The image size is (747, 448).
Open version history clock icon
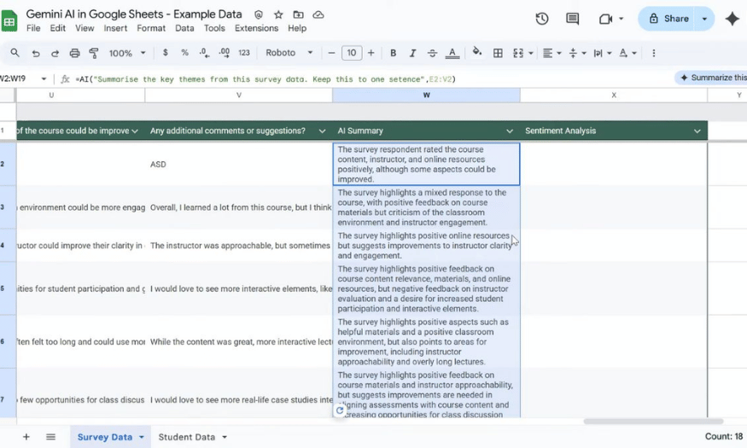pos(542,19)
